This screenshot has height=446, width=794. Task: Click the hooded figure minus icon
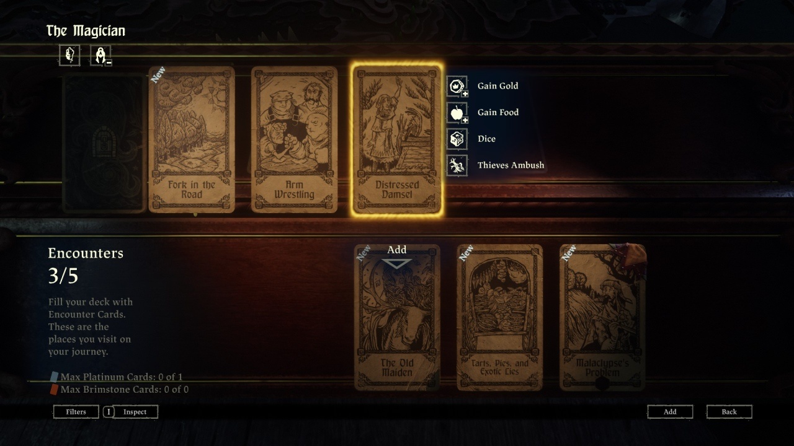[x=100, y=55]
